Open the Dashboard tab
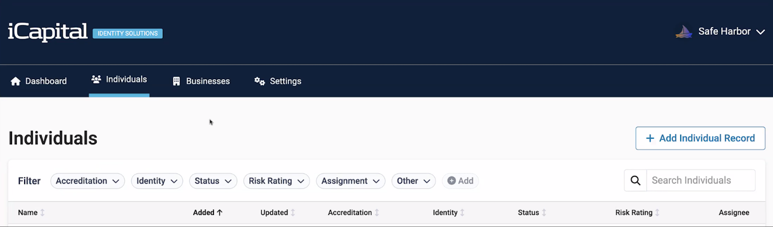The width and height of the screenshot is (773, 227). 46,81
